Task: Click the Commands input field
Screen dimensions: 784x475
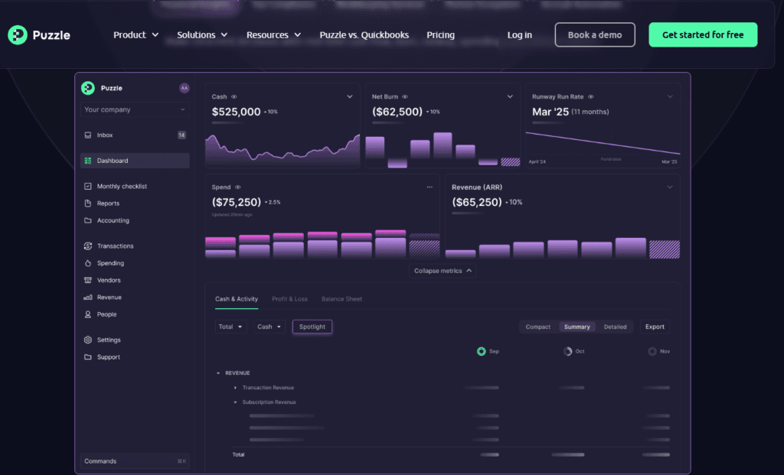Action: (135, 461)
